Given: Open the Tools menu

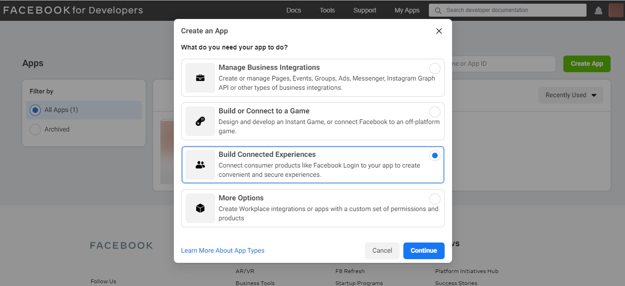Looking at the screenshot, I should pos(327,10).
